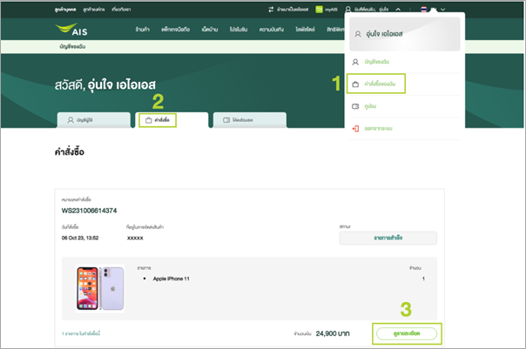Click the 'สวัสดี, อุ่นใจ เอไอเอส' greeting heading
Viewport: 526px width, 349px height.
105,84
